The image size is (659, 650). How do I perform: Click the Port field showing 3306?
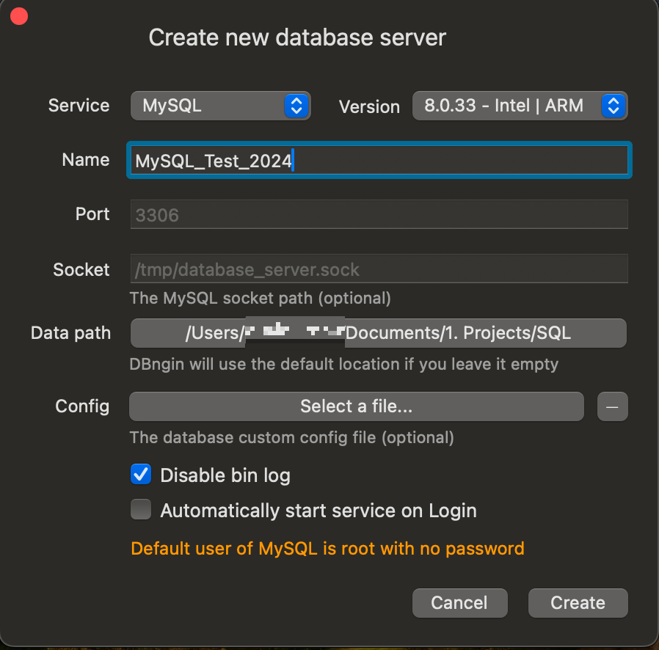pos(379,214)
